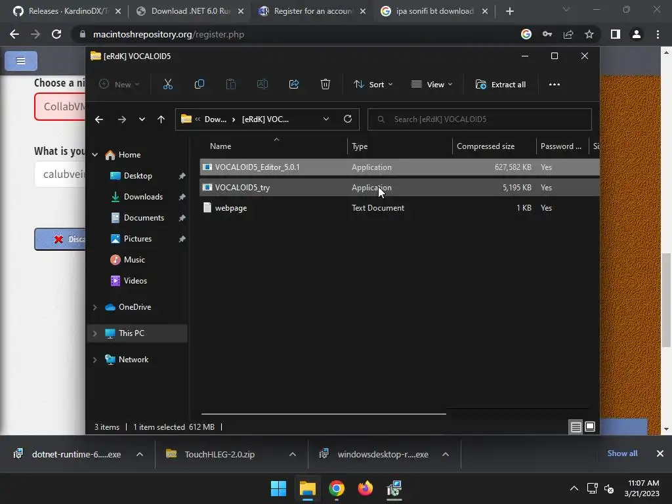Open the View dropdown
The width and height of the screenshot is (672, 504).
(432, 85)
